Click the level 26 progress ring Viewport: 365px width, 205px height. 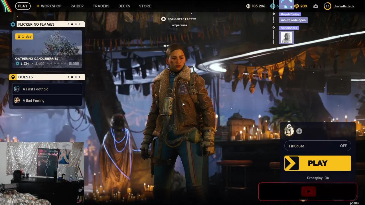pos(327,6)
